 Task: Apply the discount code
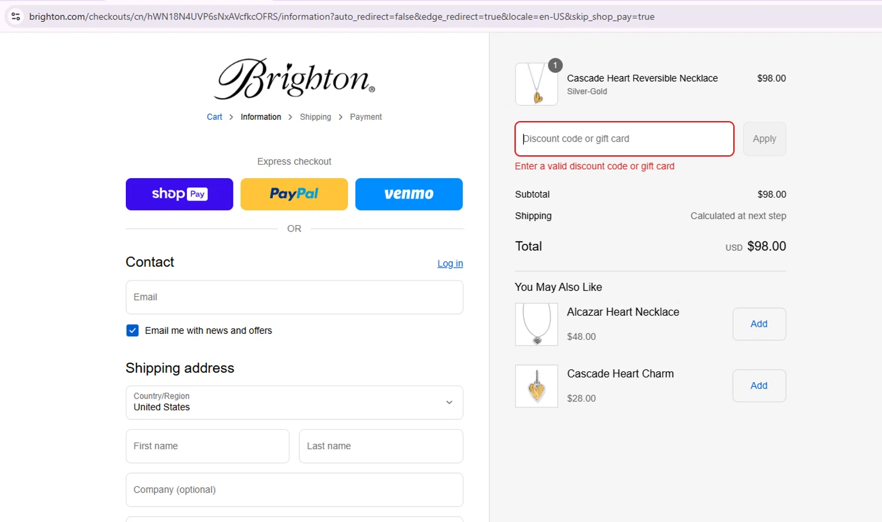click(764, 139)
